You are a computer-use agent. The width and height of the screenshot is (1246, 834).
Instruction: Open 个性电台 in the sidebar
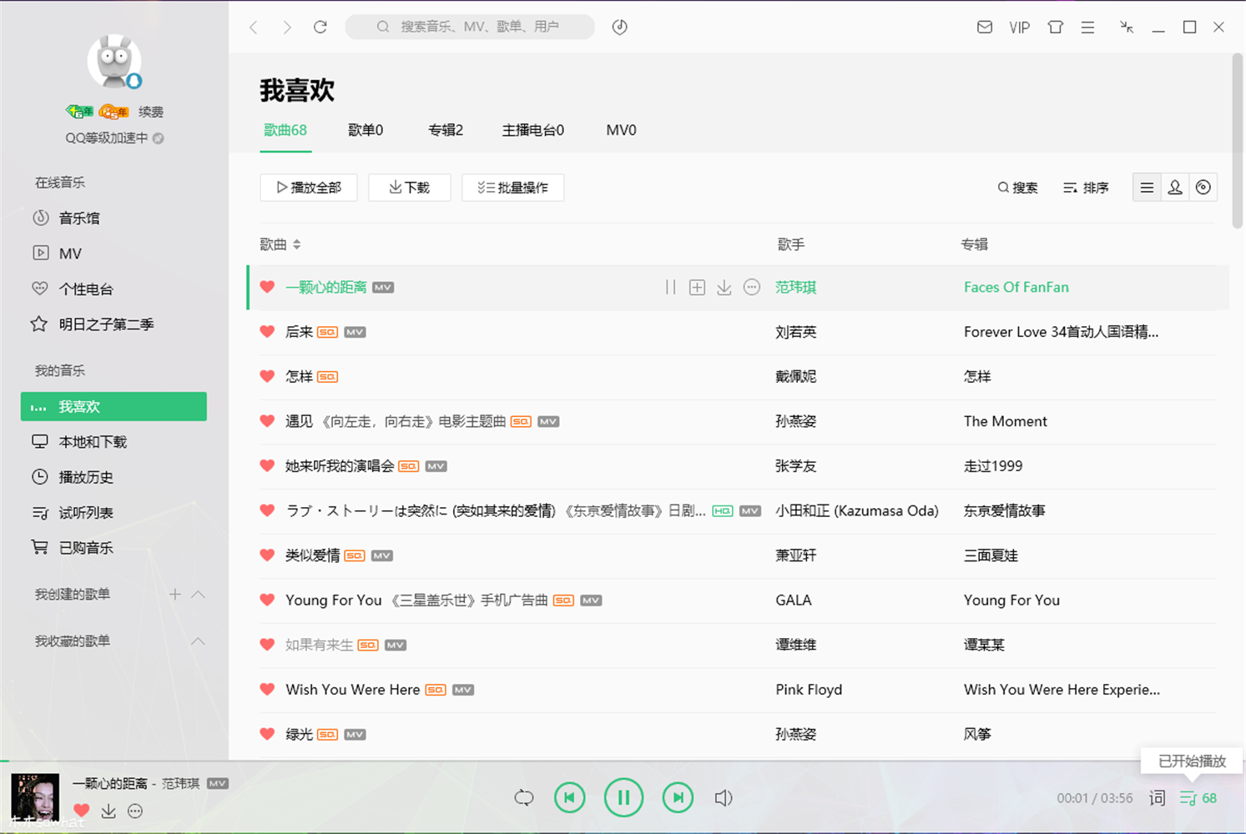coord(86,289)
